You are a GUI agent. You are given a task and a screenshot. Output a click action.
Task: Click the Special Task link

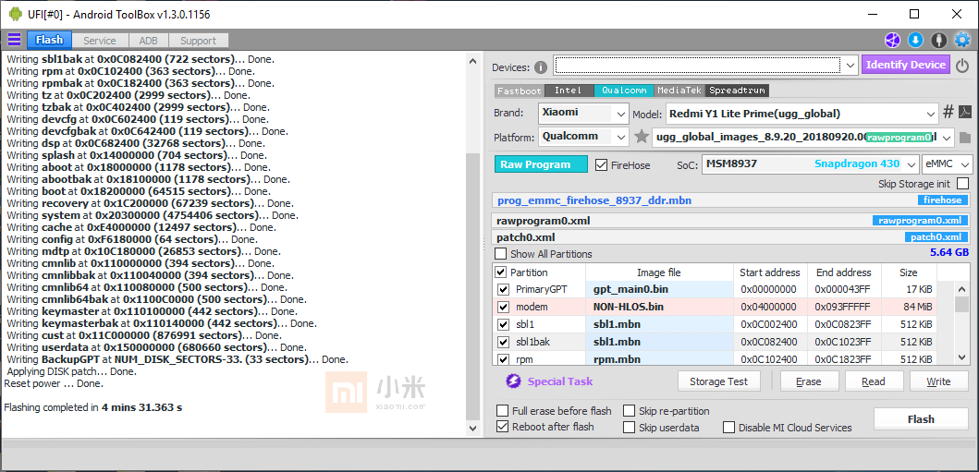(560, 381)
